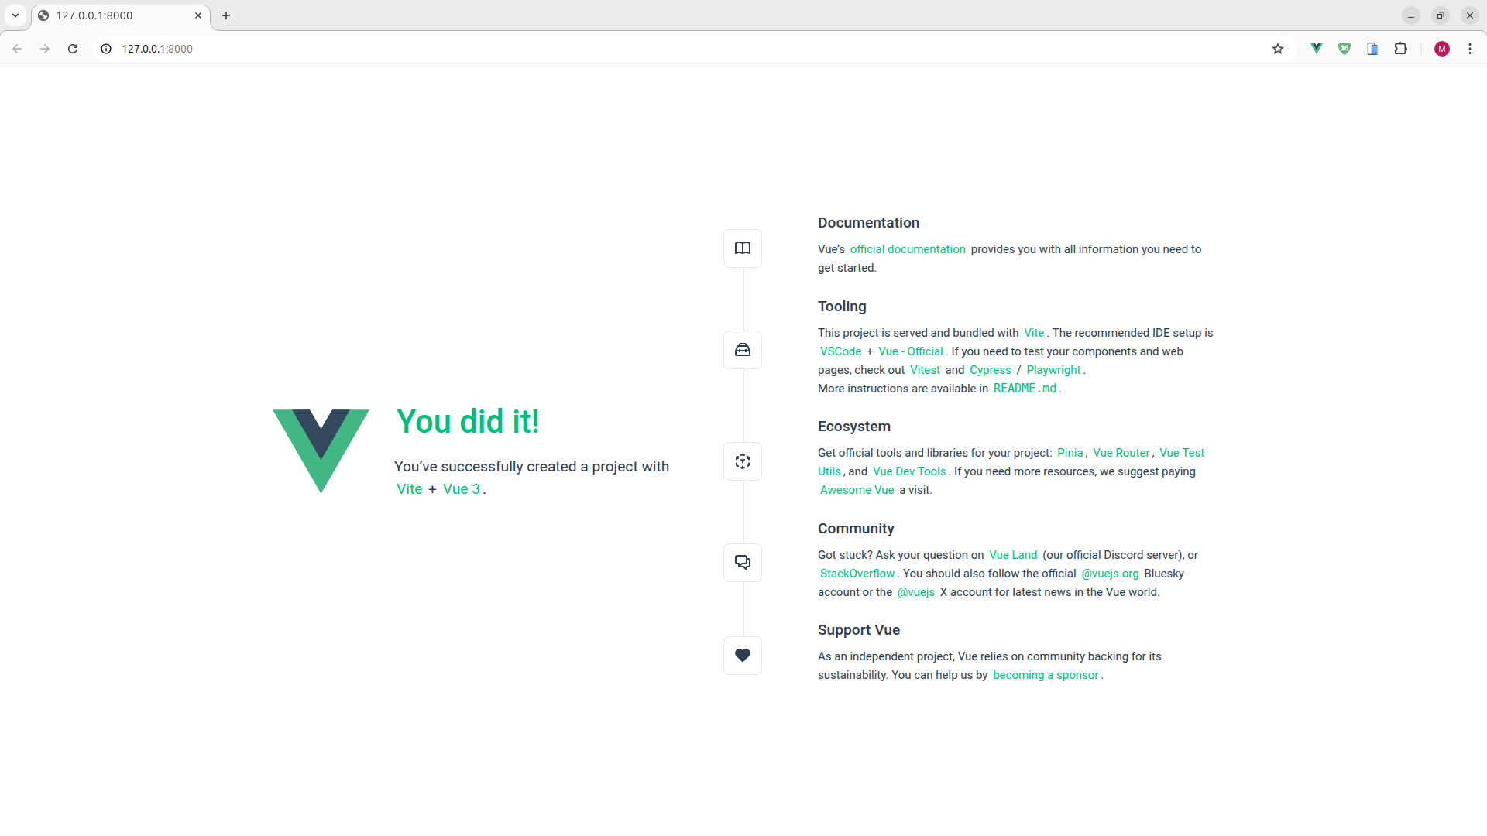
Task: Open the Vue devtools extension icon
Action: [x=1316, y=49]
